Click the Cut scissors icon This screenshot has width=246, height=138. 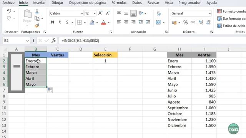pos(37,11)
